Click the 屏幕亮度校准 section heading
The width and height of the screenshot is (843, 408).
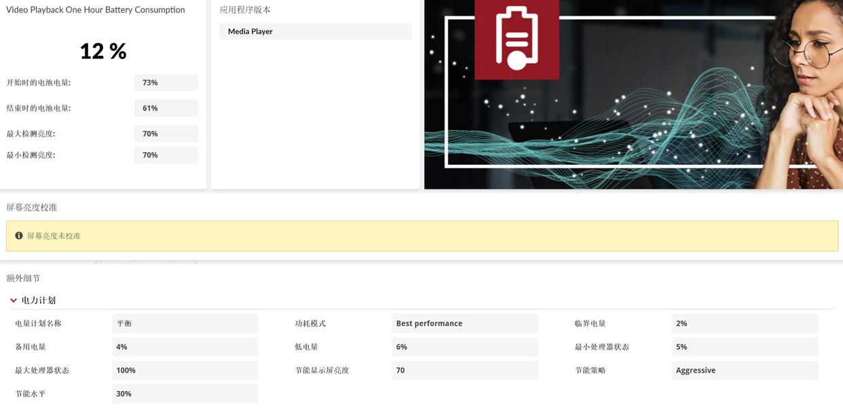(x=32, y=208)
